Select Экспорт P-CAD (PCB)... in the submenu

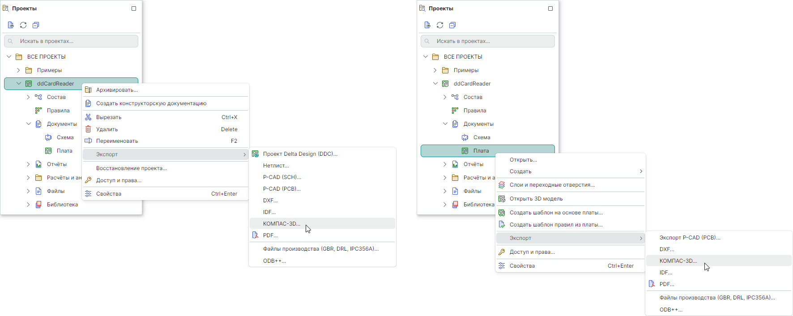coord(690,238)
